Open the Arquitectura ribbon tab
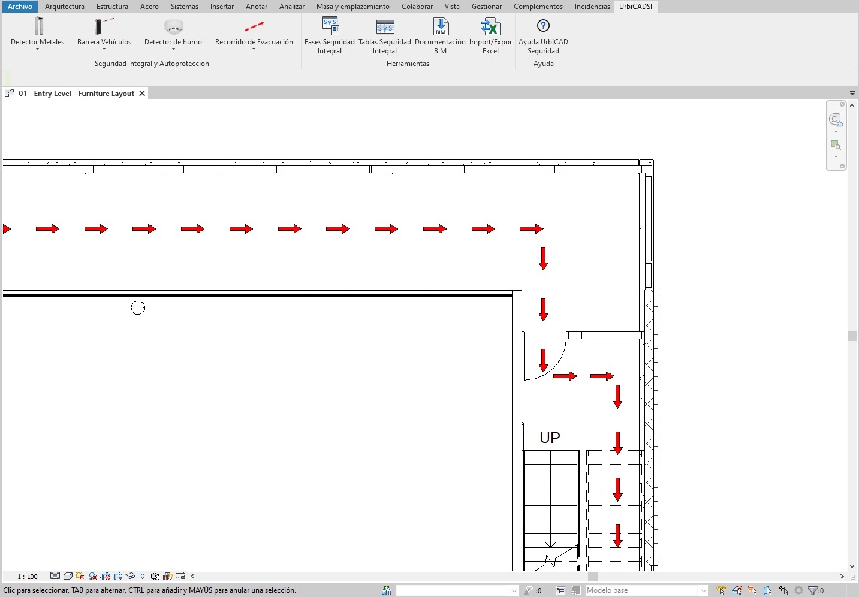859x597 pixels. [x=64, y=7]
